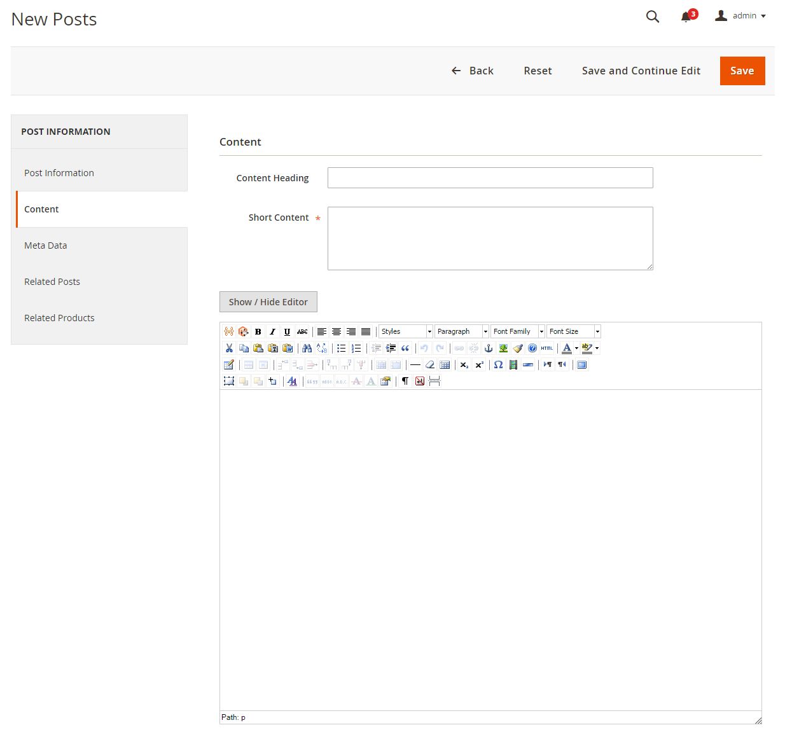Open the Styles dropdown
Viewport: 785px width, 732px height.
pos(405,331)
